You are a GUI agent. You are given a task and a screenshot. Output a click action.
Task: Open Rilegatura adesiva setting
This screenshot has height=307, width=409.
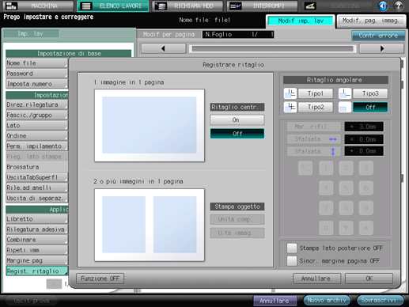pyautogui.click(x=36, y=229)
